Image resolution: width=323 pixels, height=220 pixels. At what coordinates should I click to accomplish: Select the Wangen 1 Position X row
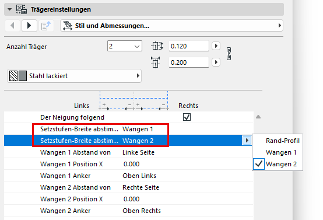pos(128,164)
